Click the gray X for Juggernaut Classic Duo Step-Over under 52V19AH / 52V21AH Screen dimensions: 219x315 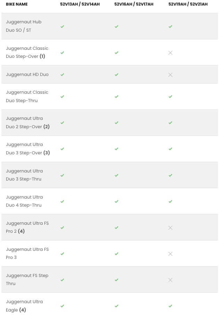tap(170, 53)
